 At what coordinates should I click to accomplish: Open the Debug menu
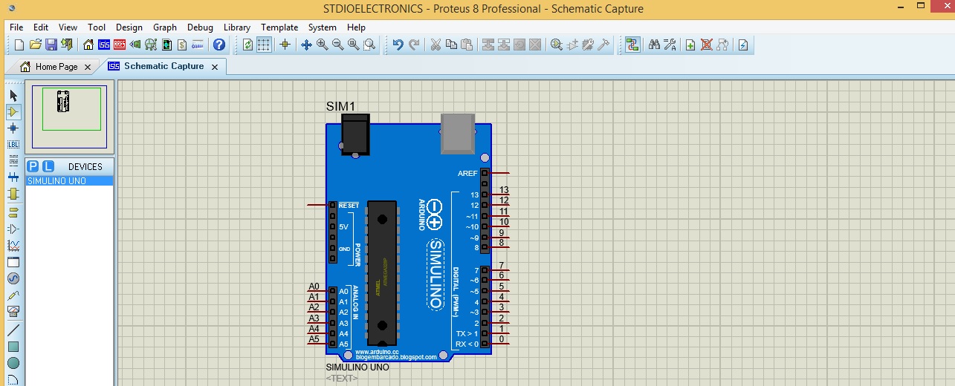200,27
